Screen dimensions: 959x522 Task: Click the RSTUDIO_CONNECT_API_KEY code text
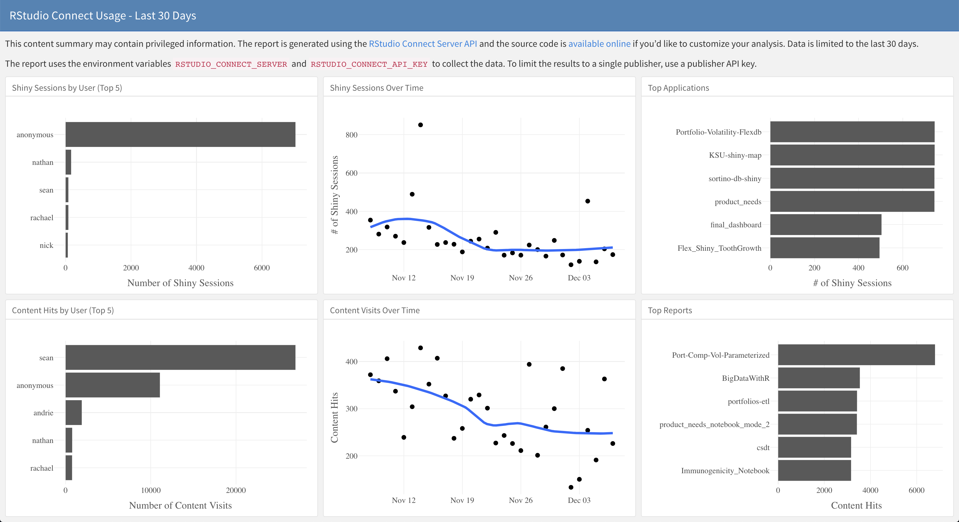[368, 64]
